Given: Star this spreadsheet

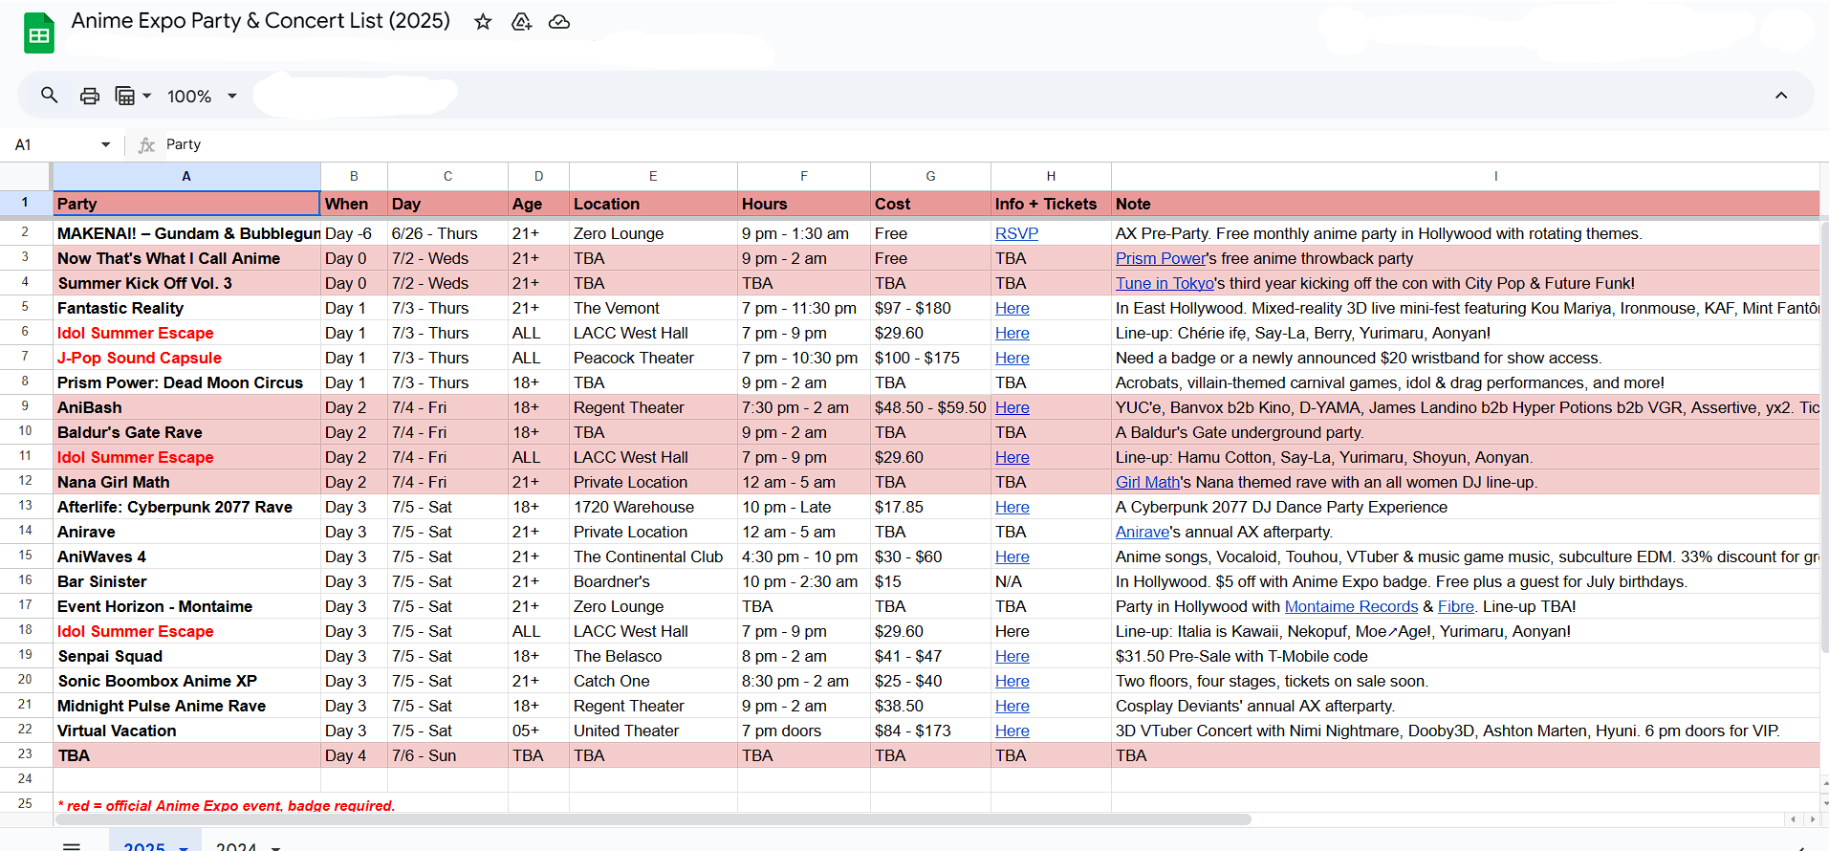Looking at the screenshot, I should point(483,22).
